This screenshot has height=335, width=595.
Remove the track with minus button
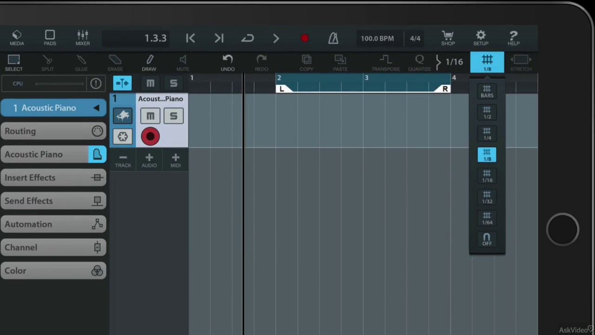(123, 160)
